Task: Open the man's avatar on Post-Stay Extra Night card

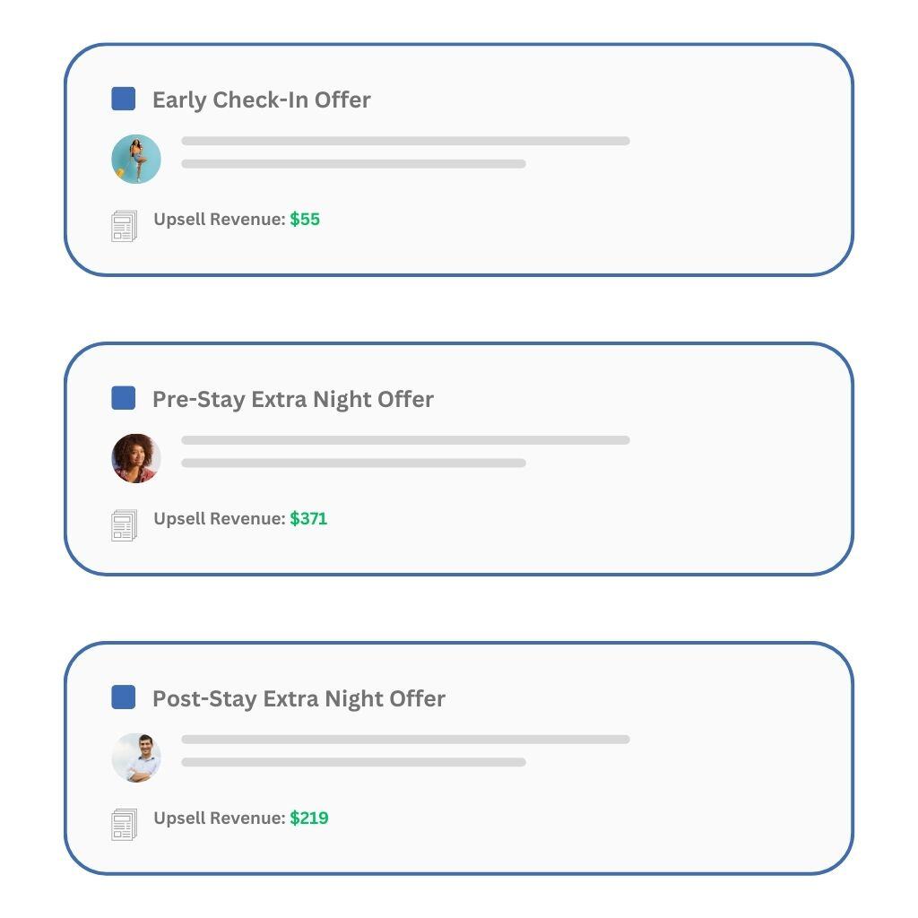Action: pyautogui.click(x=135, y=758)
